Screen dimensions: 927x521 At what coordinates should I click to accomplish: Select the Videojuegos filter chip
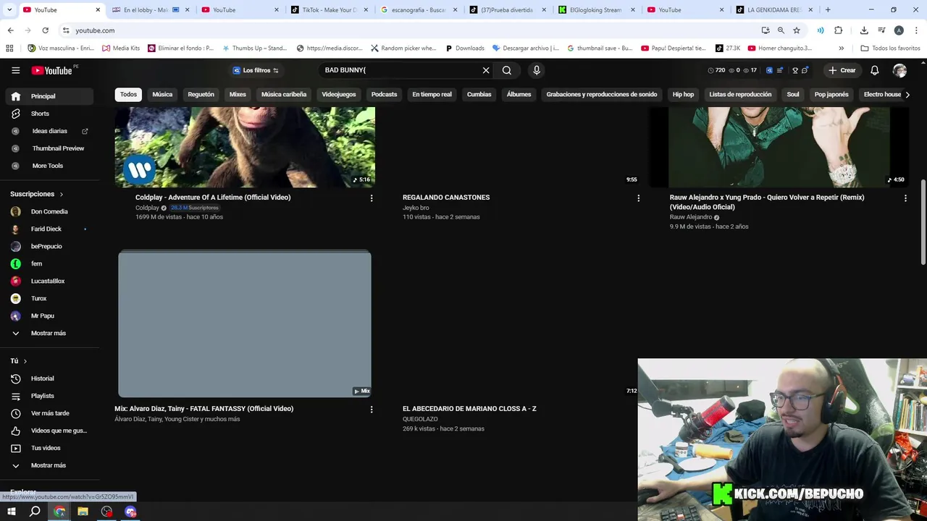coord(339,94)
